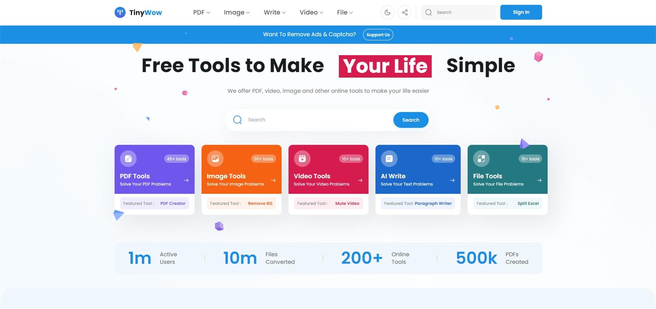Click the PDF Tools card document icon

click(128, 158)
